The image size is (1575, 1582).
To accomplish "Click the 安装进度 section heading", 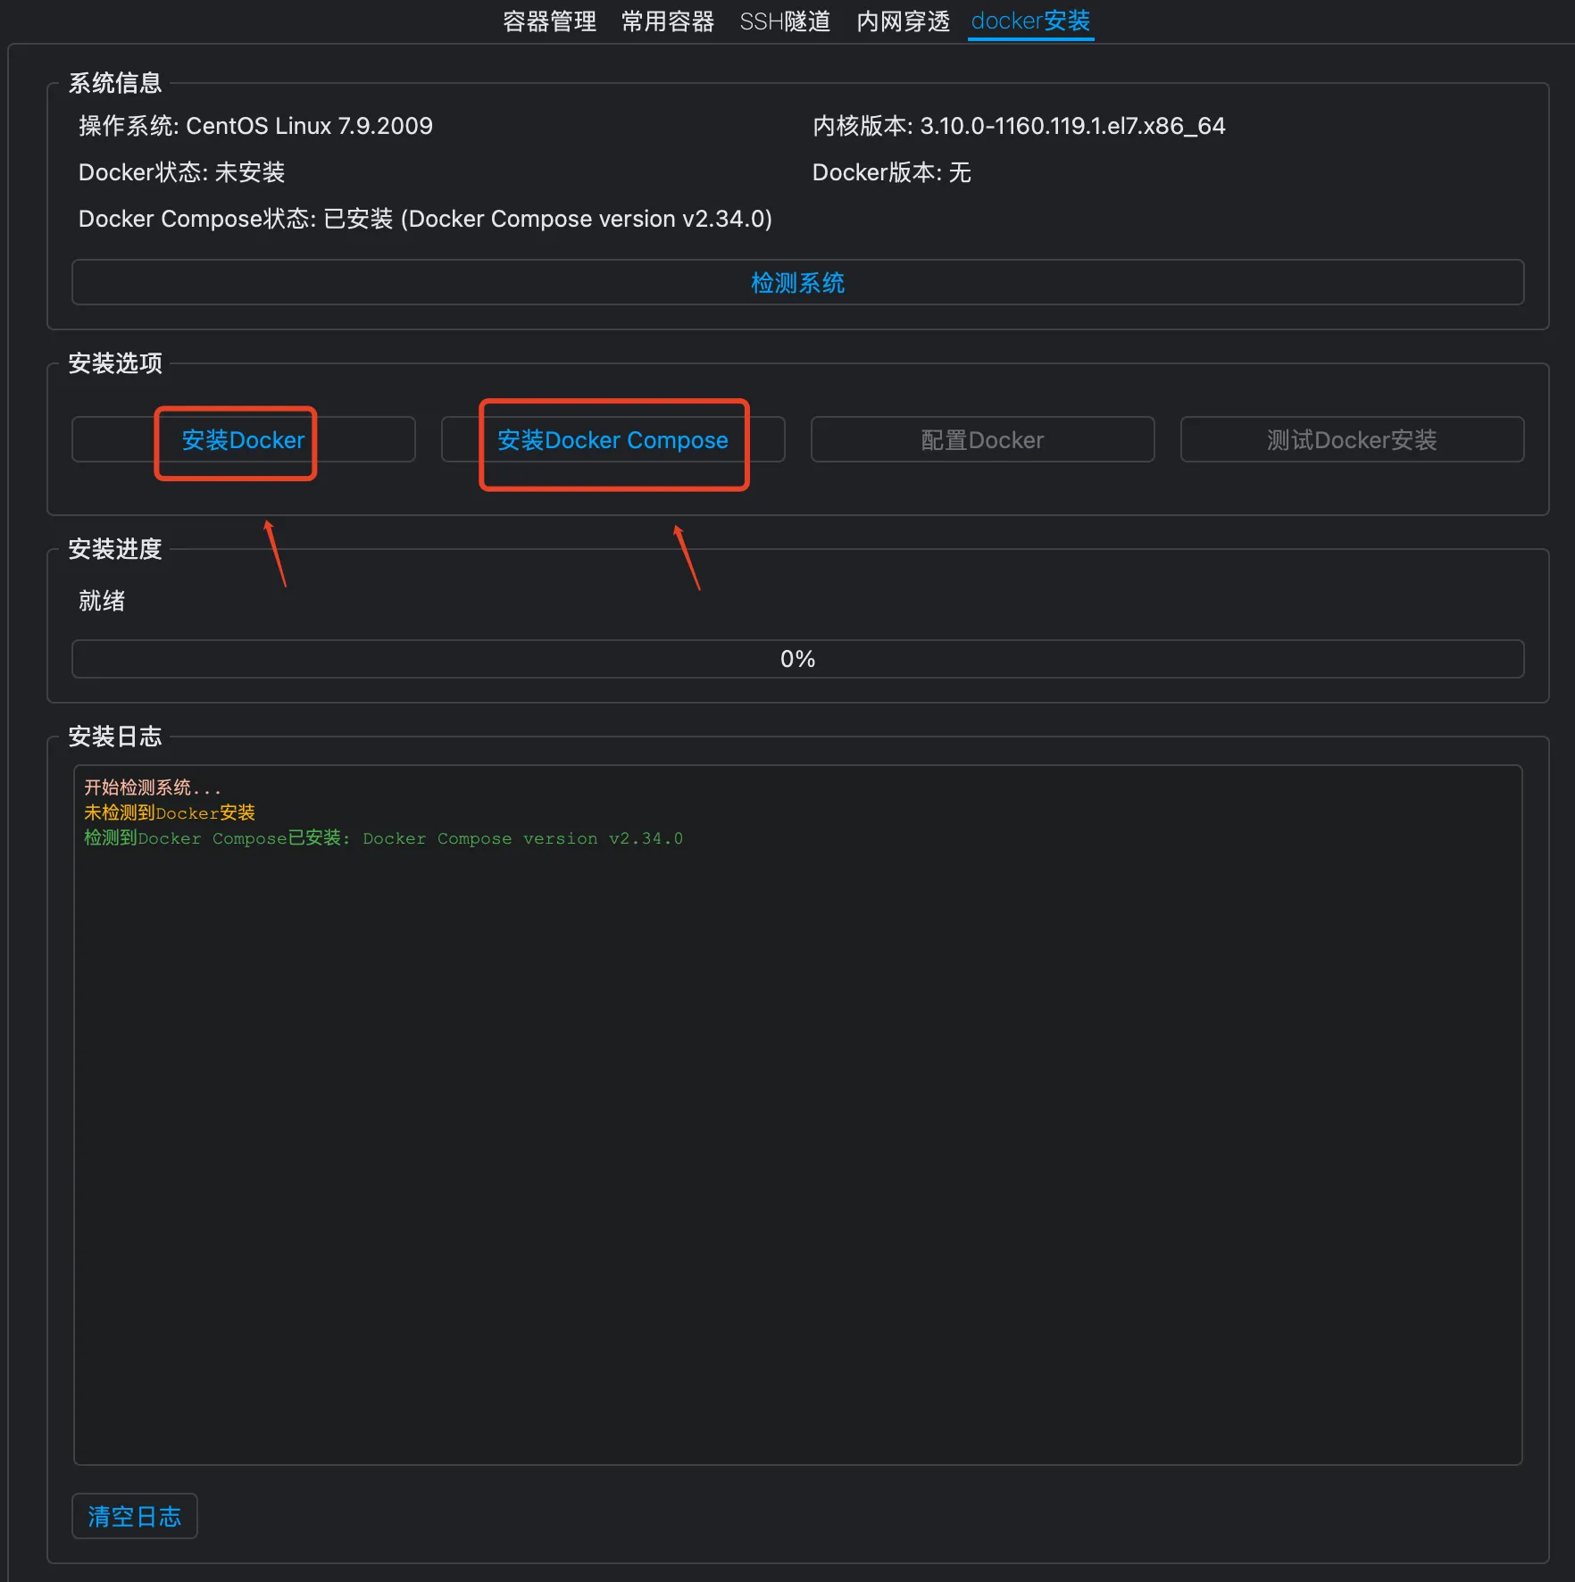I will click(x=115, y=549).
